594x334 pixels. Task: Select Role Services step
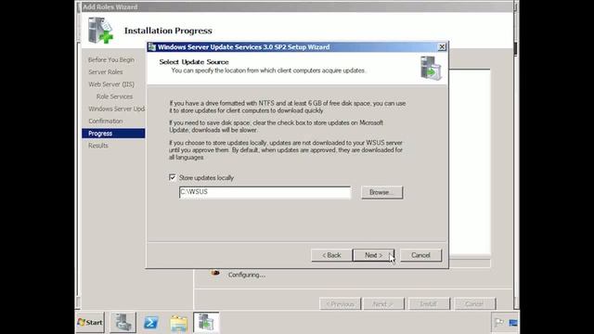(114, 96)
